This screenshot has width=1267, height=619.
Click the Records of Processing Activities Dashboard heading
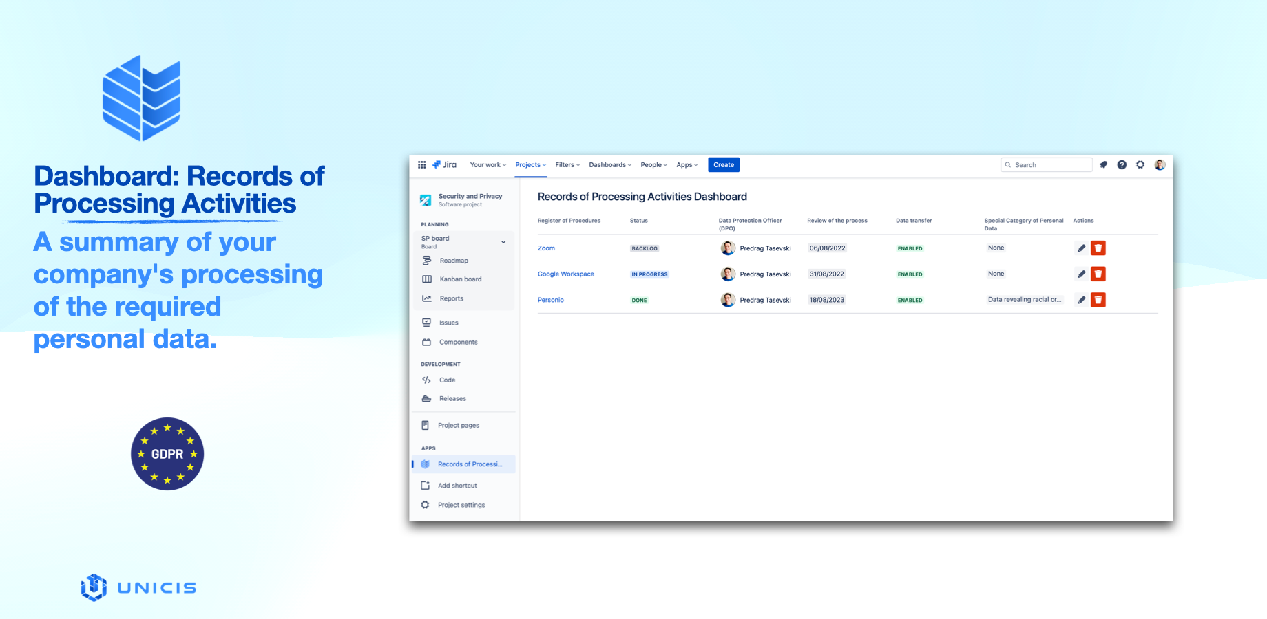[642, 197]
